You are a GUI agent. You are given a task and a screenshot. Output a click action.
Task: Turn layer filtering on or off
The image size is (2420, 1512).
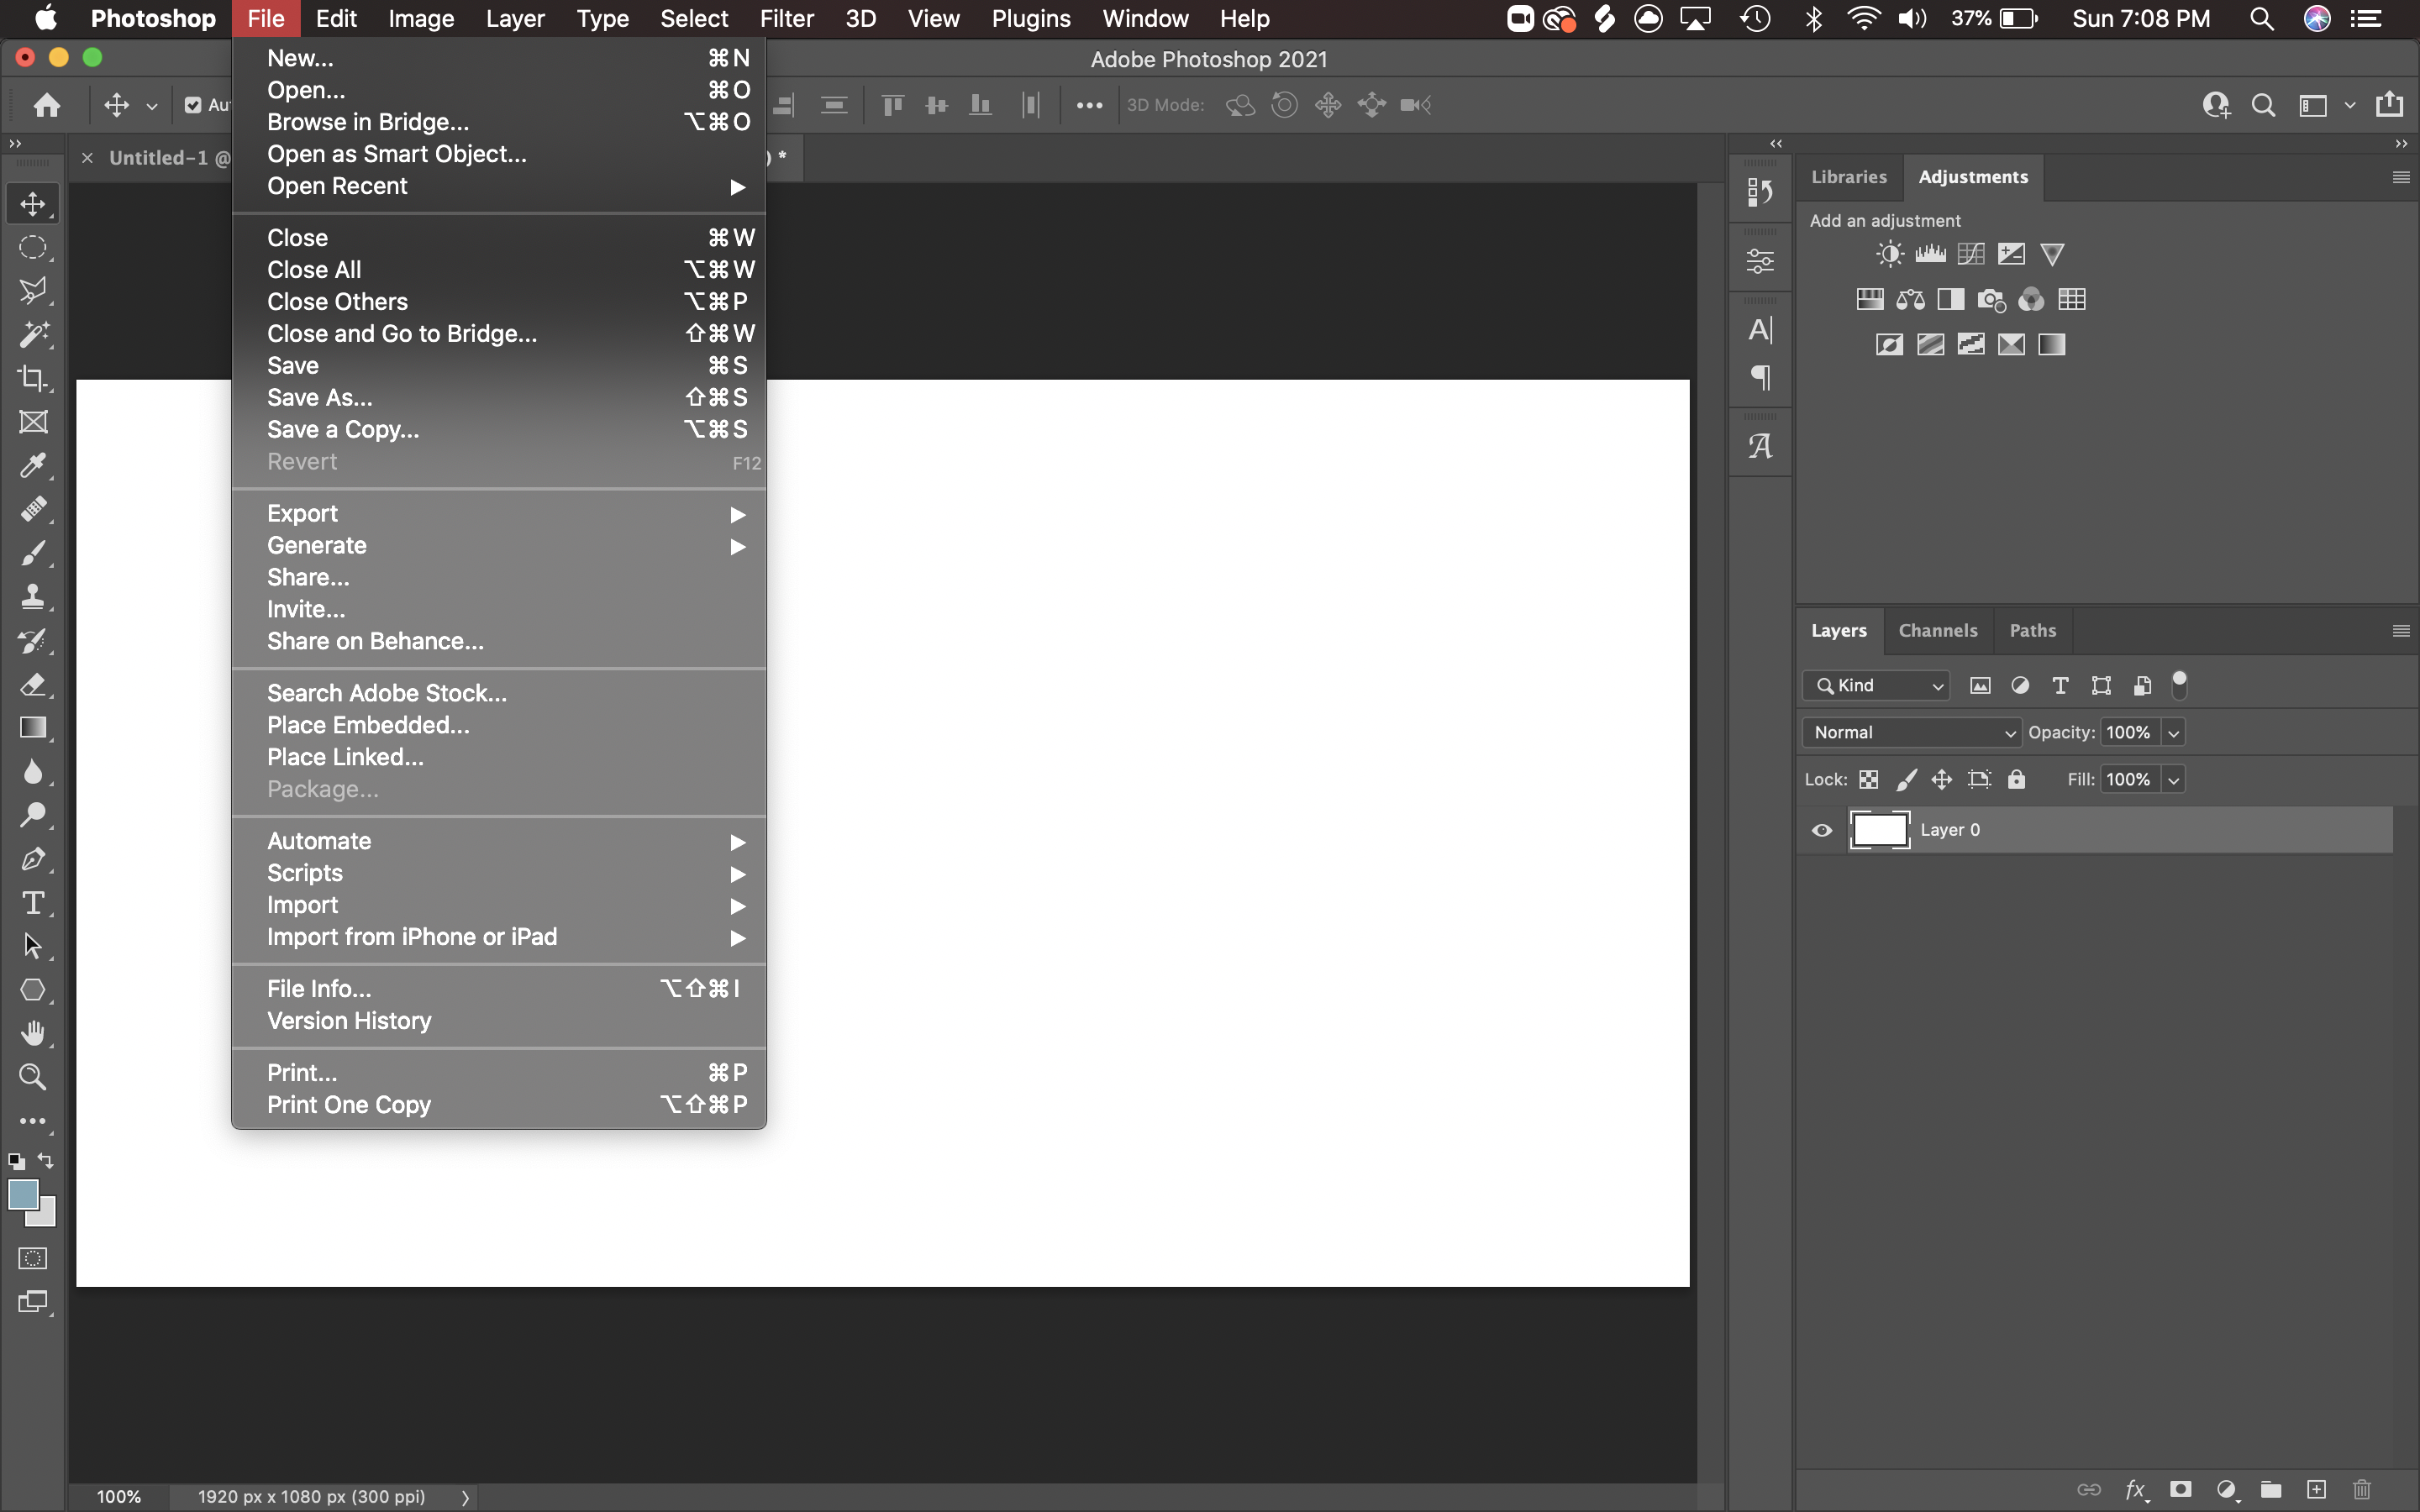pyautogui.click(x=2180, y=685)
